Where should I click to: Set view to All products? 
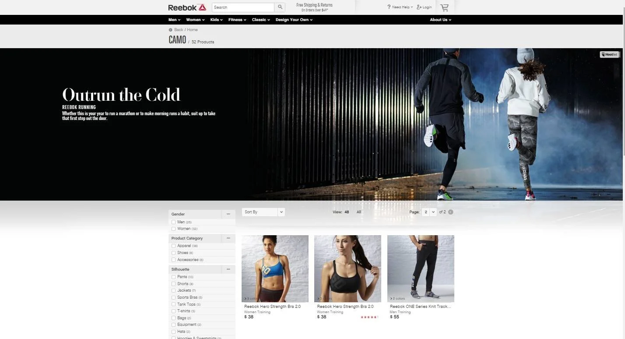[x=359, y=212]
